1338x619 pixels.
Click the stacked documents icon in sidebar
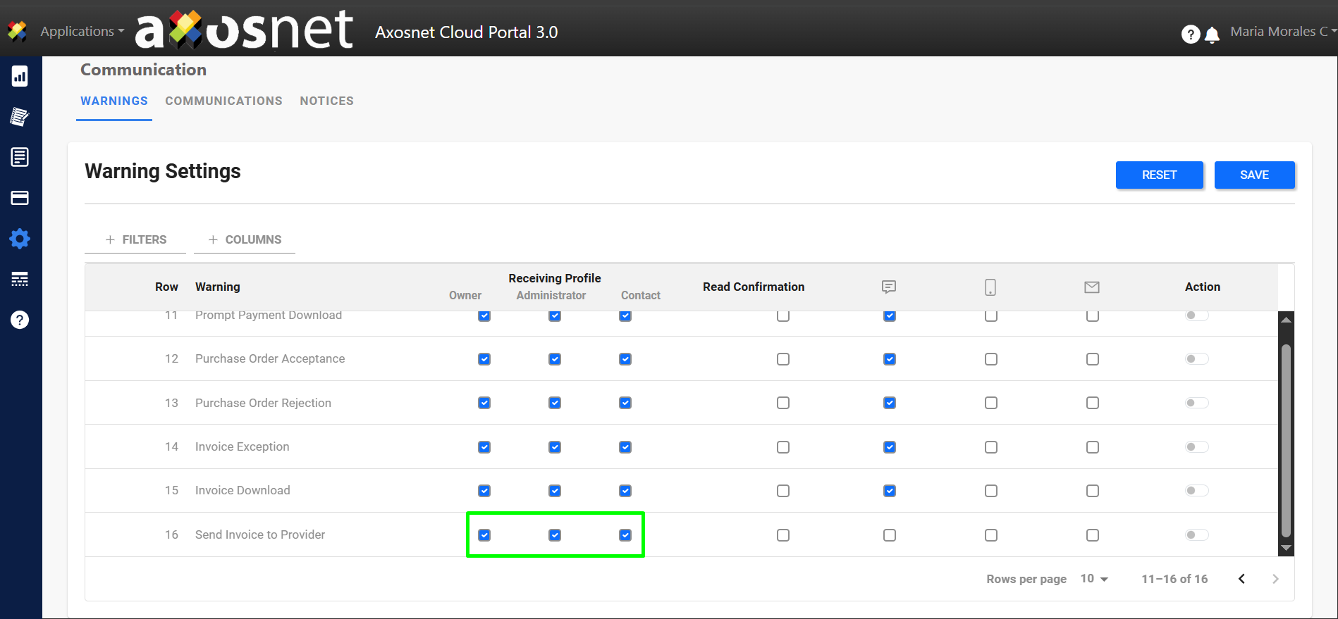20,117
